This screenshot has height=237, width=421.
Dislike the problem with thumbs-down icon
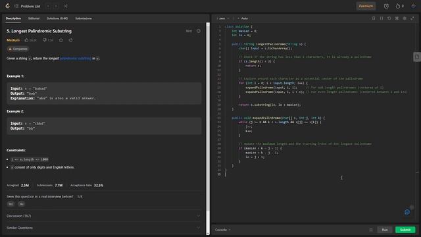click(x=48, y=40)
